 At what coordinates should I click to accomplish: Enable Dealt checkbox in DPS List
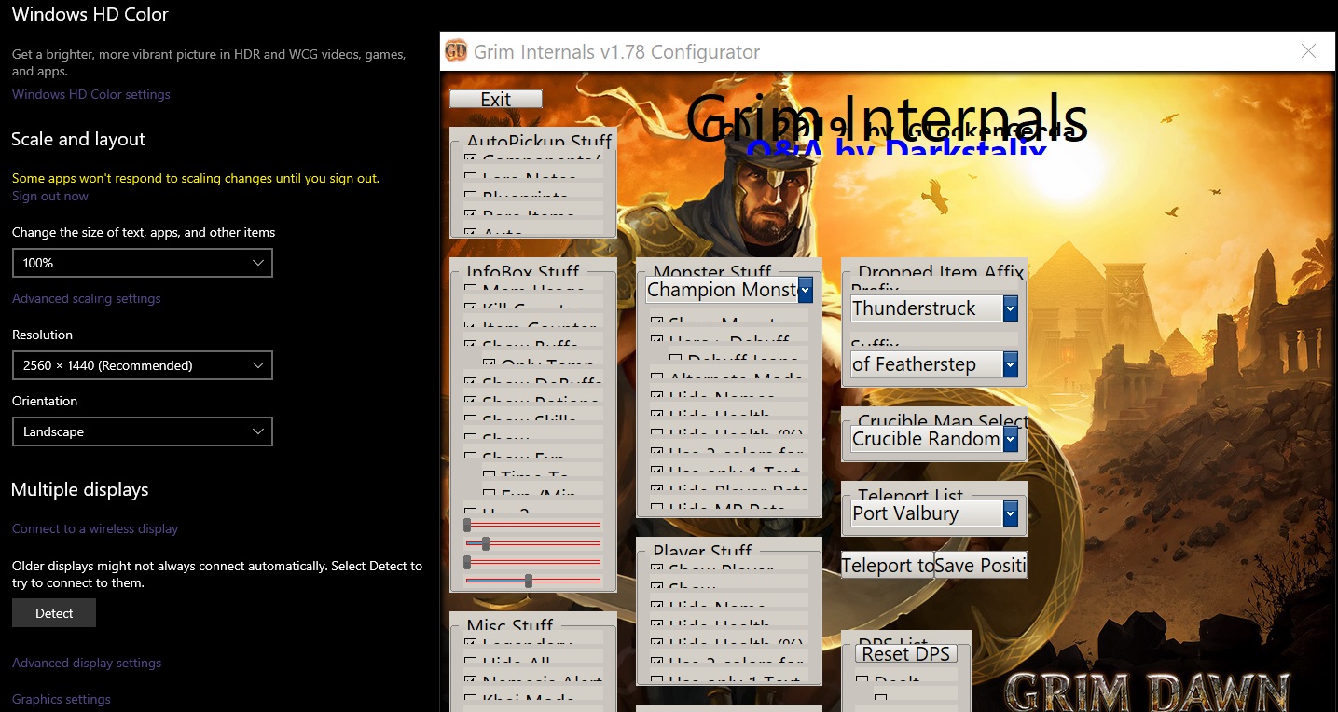[862, 680]
